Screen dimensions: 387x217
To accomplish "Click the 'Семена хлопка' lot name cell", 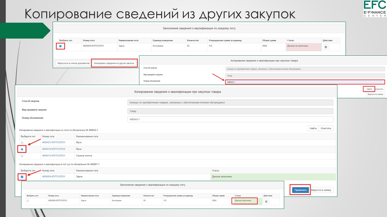I will (x=84, y=156).
